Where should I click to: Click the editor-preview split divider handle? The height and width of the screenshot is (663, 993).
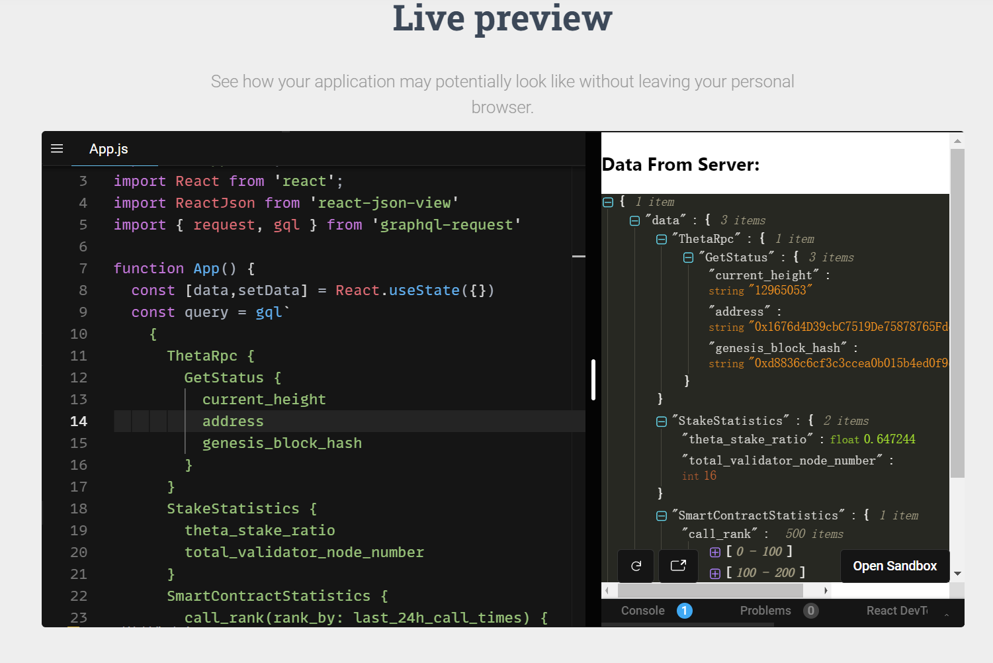pos(593,380)
